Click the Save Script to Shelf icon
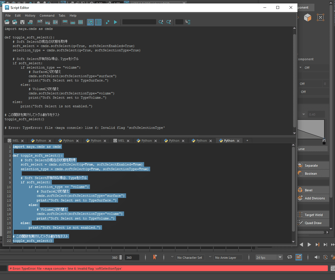This screenshot has height=280, width=335. (x=30, y=22)
